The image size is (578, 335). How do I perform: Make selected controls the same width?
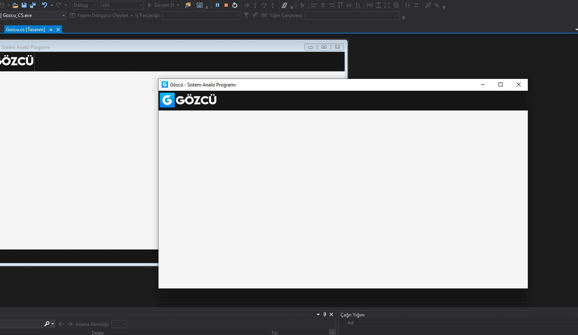pyautogui.click(x=370, y=5)
